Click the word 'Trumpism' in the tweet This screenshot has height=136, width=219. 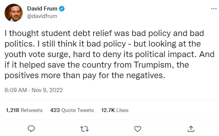point(154,65)
